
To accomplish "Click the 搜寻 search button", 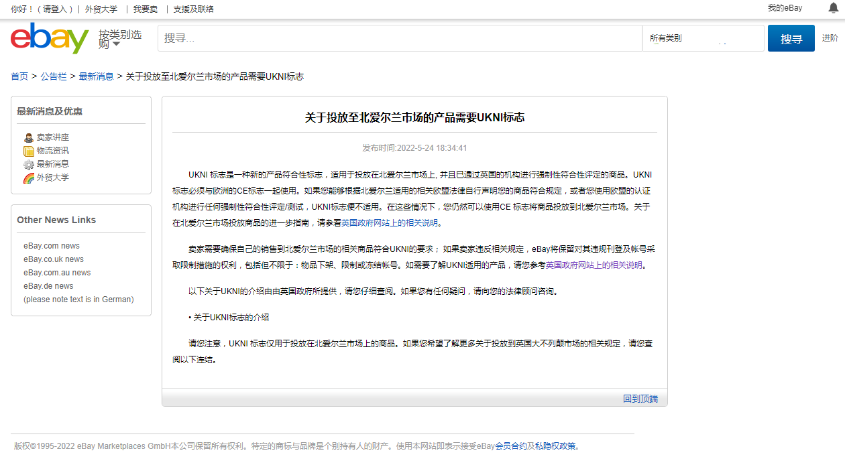I will coord(791,38).
